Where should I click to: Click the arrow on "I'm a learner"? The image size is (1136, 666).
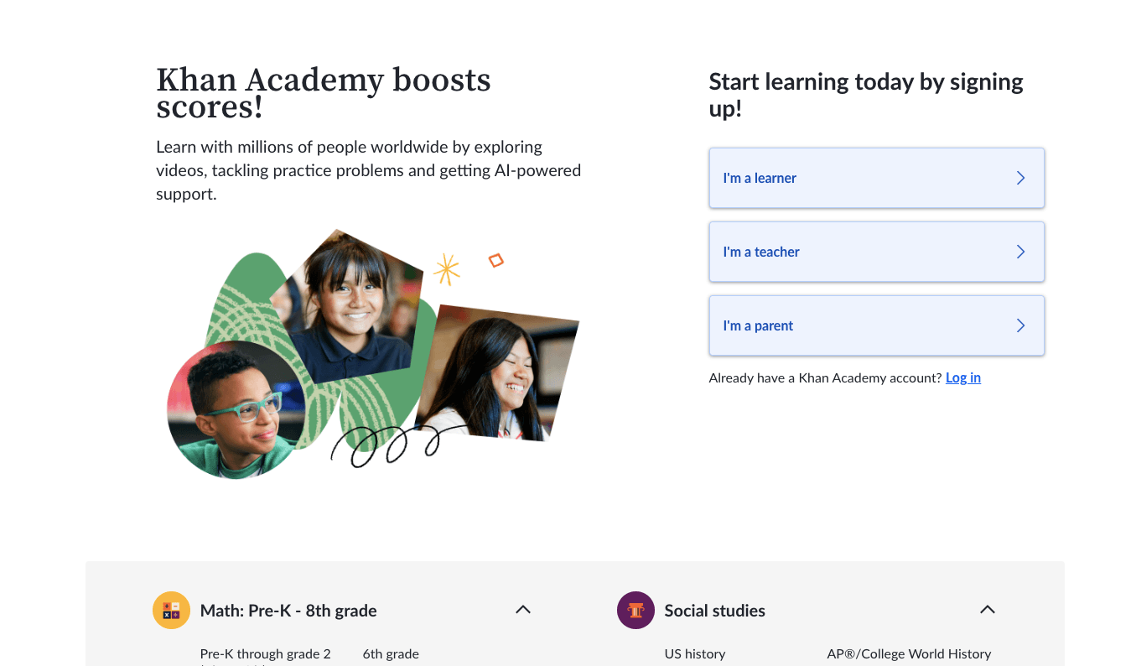(1020, 178)
